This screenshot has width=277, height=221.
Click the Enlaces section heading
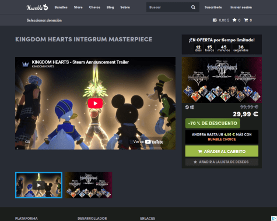148,219
